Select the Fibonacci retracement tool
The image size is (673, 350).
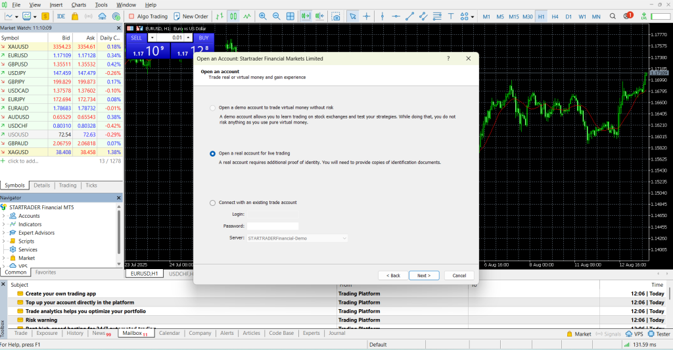click(437, 16)
